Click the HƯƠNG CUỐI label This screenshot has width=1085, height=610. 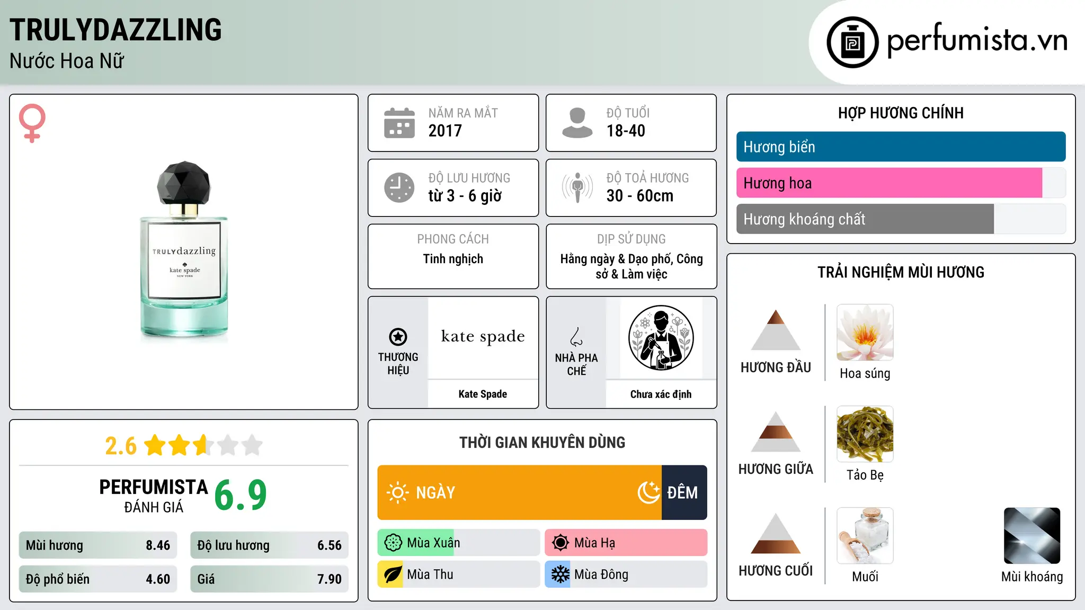coord(776,571)
